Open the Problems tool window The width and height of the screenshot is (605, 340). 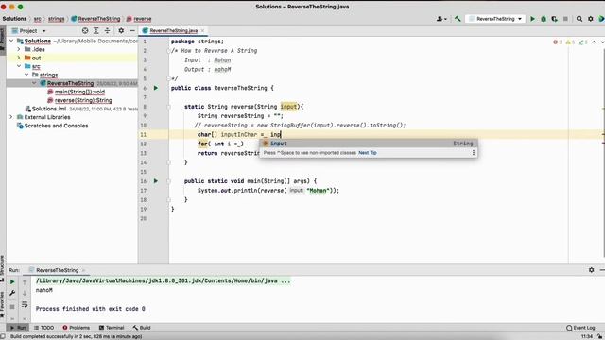click(76, 328)
